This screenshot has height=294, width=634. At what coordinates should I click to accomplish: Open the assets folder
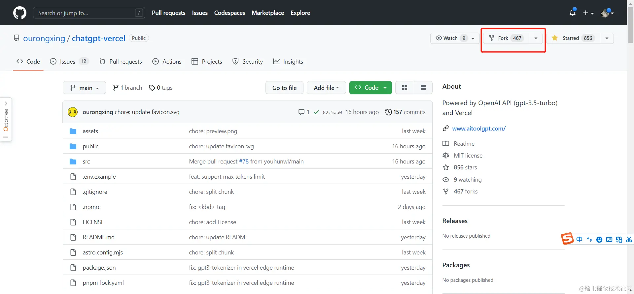click(x=90, y=131)
